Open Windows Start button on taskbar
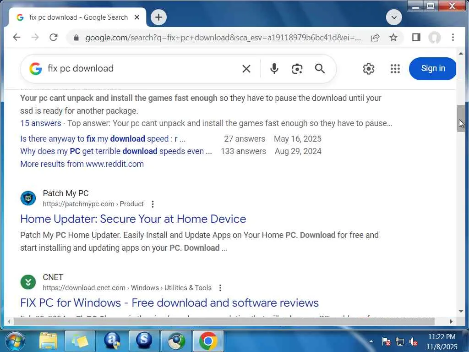Viewport: 469px width, 352px height. (x=15, y=341)
